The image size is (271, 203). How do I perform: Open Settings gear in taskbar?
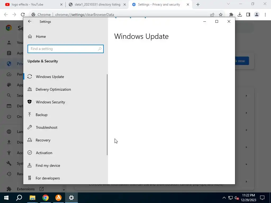click(x=71, y=198)
